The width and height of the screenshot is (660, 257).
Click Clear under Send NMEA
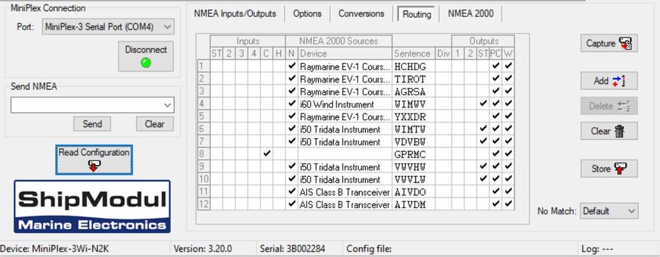coord(155,124)
